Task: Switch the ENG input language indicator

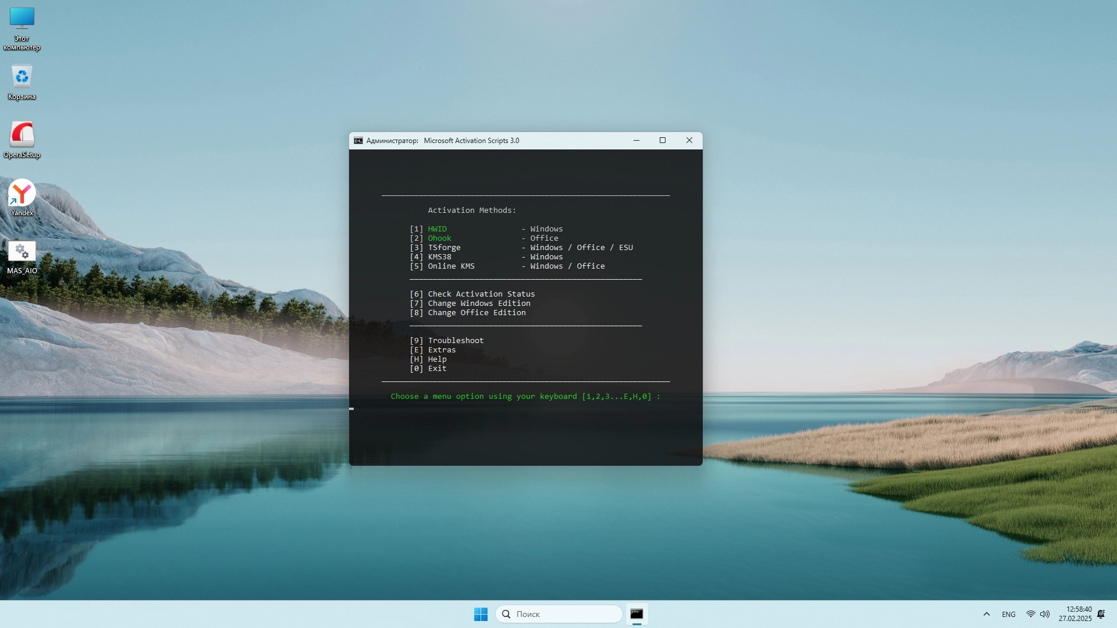Action: coord(1009,615)
